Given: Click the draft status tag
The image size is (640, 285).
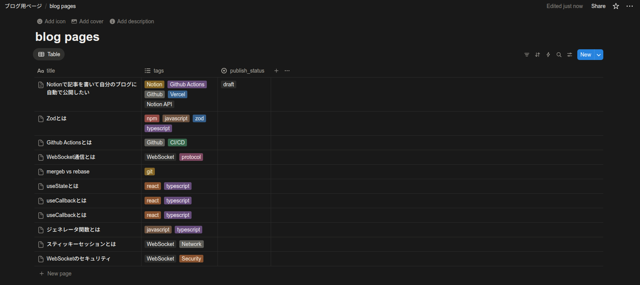Looking at the screenshot, I should (x=228, y=84).
